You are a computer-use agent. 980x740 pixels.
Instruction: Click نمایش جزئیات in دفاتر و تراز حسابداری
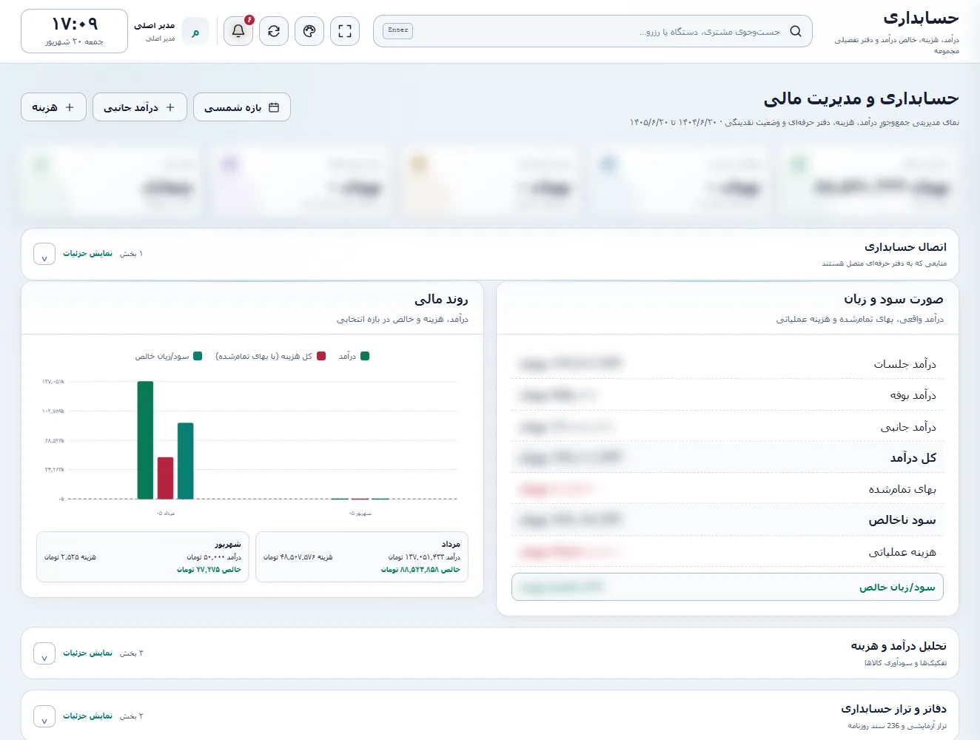pyautogui.click(x=87, y=716)
